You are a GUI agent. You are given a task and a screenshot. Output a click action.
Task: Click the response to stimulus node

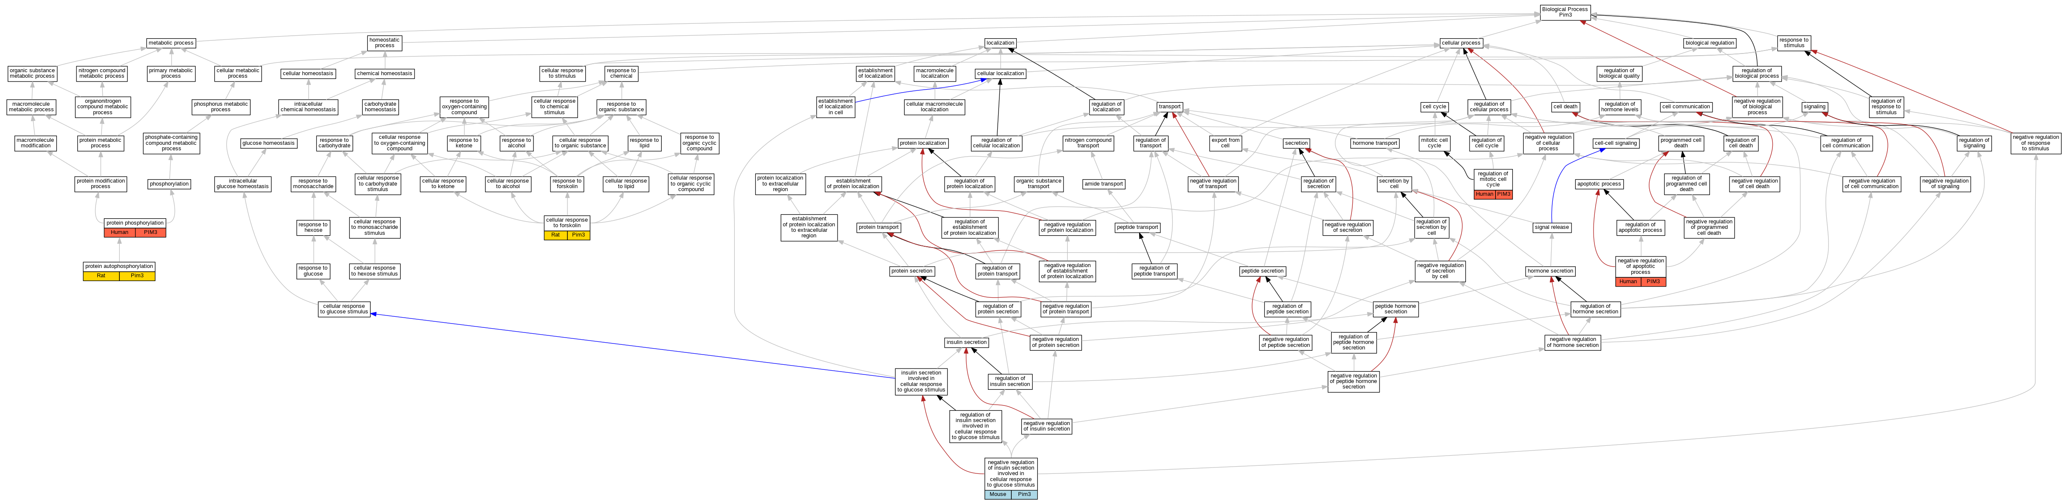pyautogui.click(x=1794, y=42)
